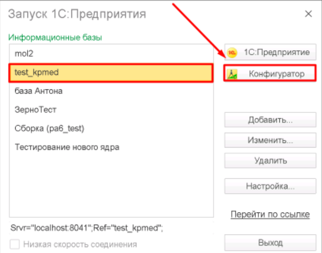The height and width of the screenshot is (253, 322).
Task: Pick Сборка (раб_test) from list
Action: 111,129
